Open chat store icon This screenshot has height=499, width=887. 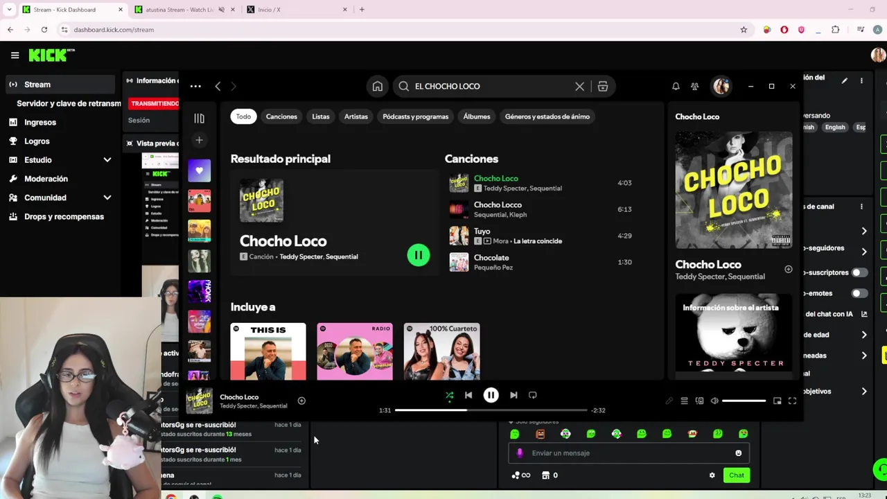(545, 475)
